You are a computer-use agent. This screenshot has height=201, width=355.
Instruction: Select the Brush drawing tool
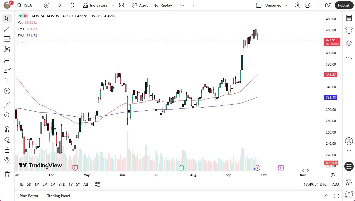(7, 70)
